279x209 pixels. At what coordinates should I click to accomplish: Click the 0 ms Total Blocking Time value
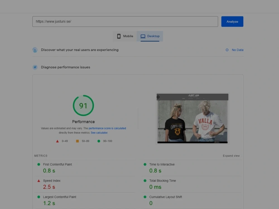pyautogui.click(x=155, y=187)
